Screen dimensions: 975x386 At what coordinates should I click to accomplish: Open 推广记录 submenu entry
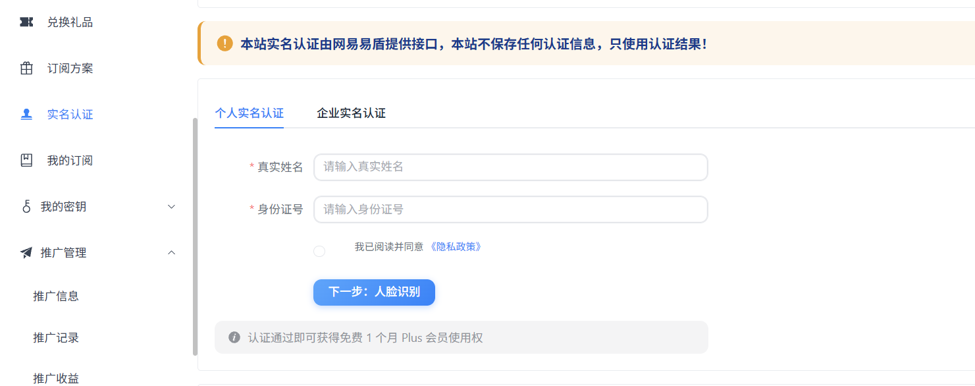pyautogui.click(x=56, y=338)
